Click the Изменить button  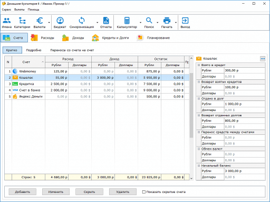point(56,192)
